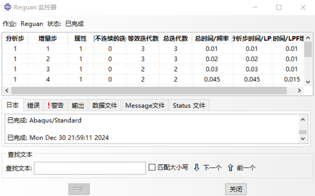The image size is (315, 196).
Task: Click the 关闭 button
Action: click(x=236, y=189)
